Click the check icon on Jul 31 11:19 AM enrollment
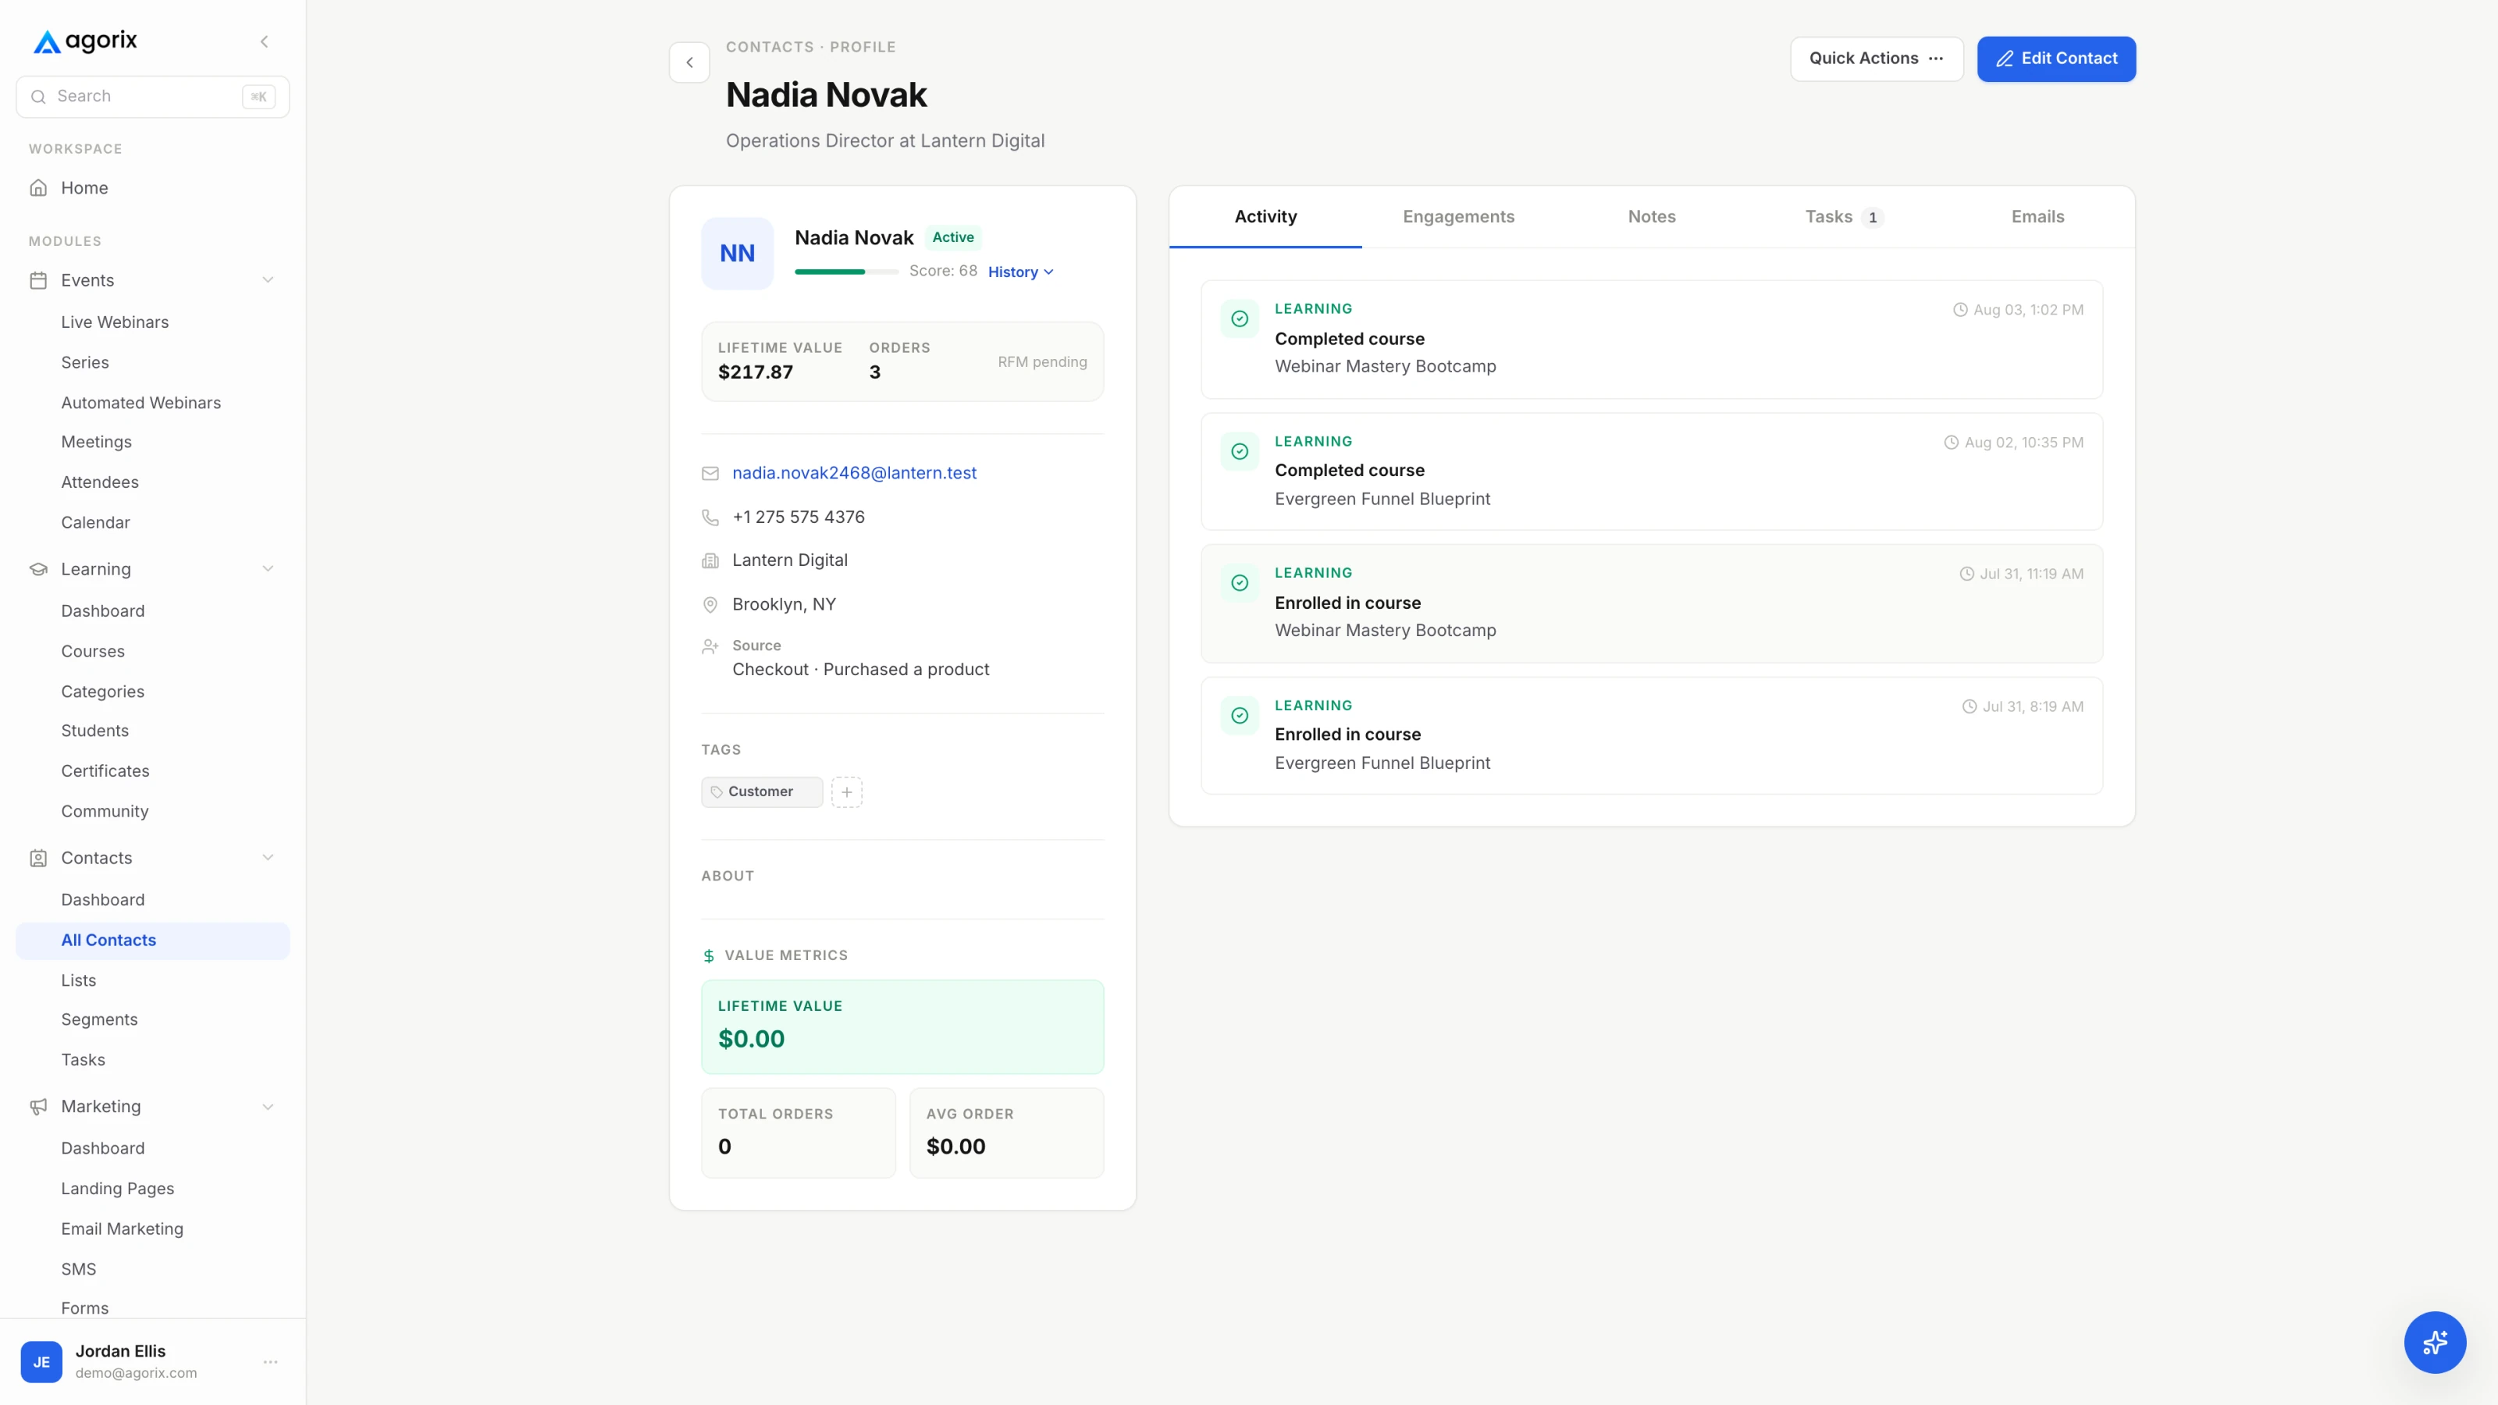This screenshot has height=1405, width=2498. tap(1240, 584)
